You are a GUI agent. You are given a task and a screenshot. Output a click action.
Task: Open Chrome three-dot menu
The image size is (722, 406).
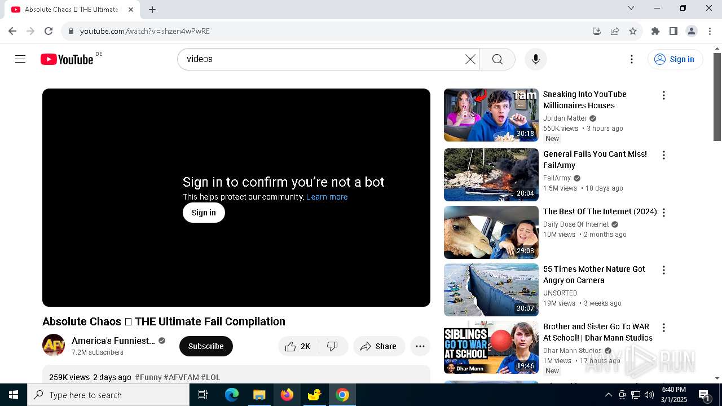(710, 31)
